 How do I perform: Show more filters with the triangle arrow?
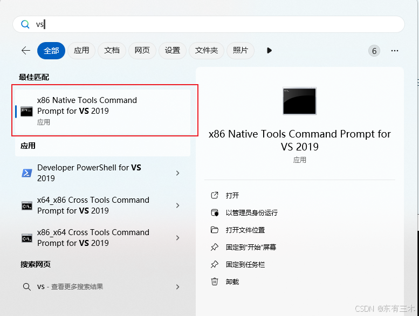tap(269, 51)
